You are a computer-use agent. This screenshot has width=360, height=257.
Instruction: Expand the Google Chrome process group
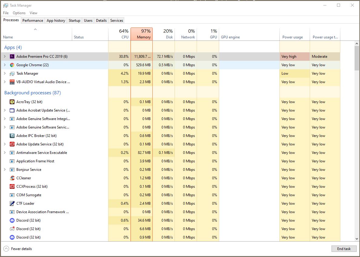point(5,65)
